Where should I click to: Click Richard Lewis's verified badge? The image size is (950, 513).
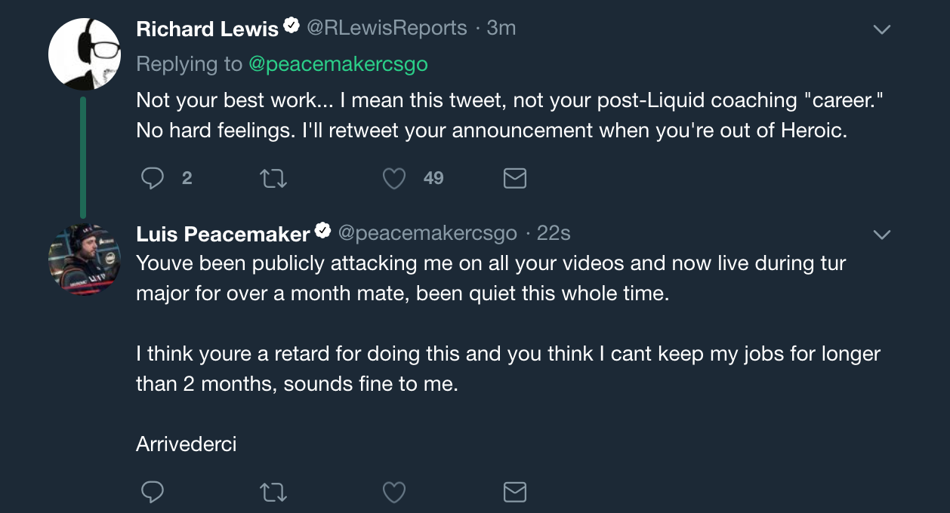[x=291, y=28]
